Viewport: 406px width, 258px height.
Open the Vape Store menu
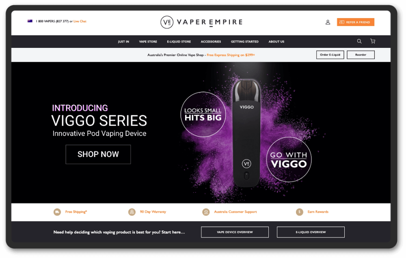(148, 42)
